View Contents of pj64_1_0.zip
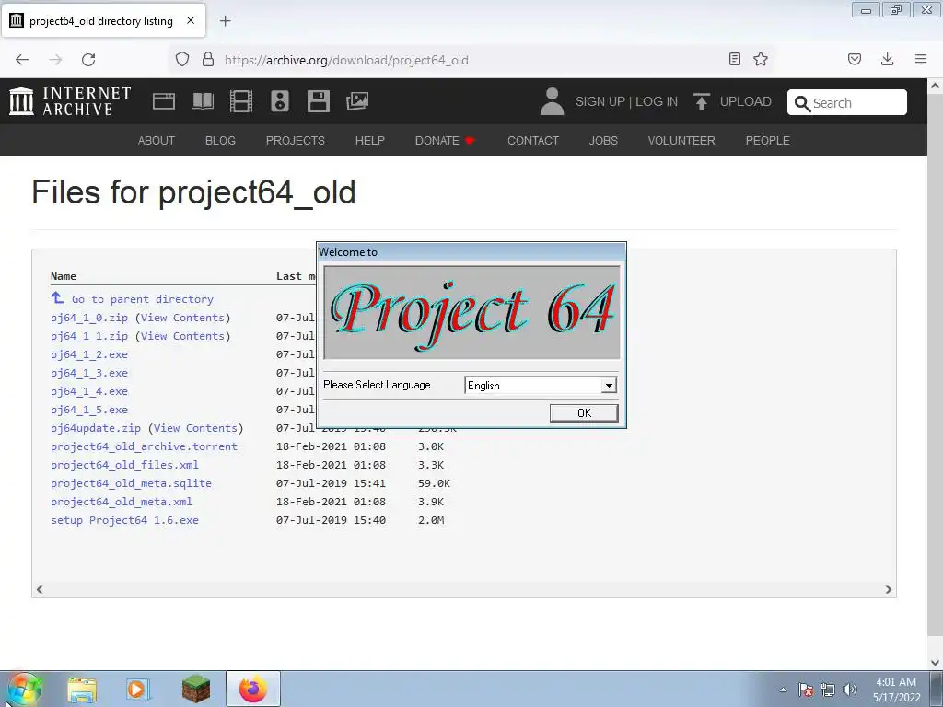The width and height of the screenshot is (943, 707). point(183,318)
